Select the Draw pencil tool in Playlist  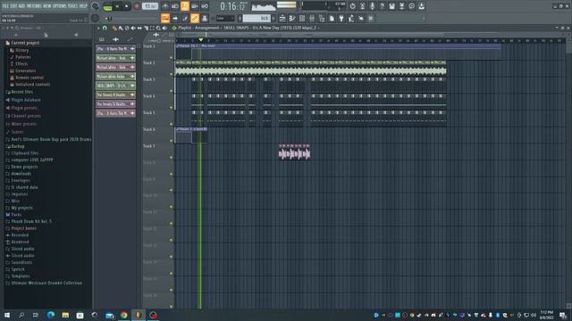tap(114, 28)
